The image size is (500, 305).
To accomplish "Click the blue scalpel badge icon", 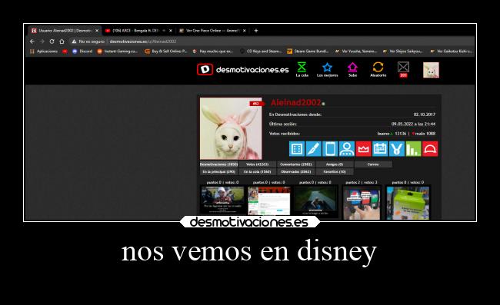I will (x=313, y=149).
